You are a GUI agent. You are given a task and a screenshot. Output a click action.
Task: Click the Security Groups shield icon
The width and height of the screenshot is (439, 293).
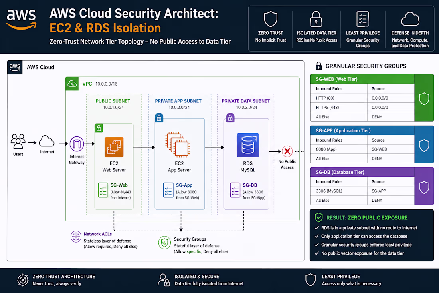coord(164,243)
